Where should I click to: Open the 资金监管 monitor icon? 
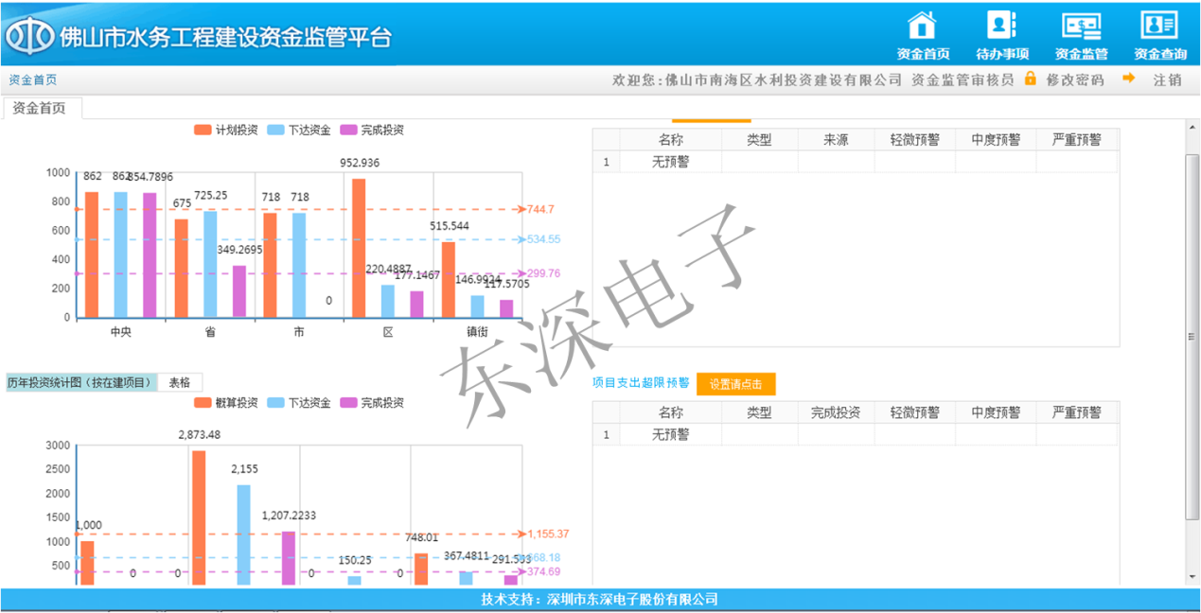pyautogui.click(x=1081, y=25)
